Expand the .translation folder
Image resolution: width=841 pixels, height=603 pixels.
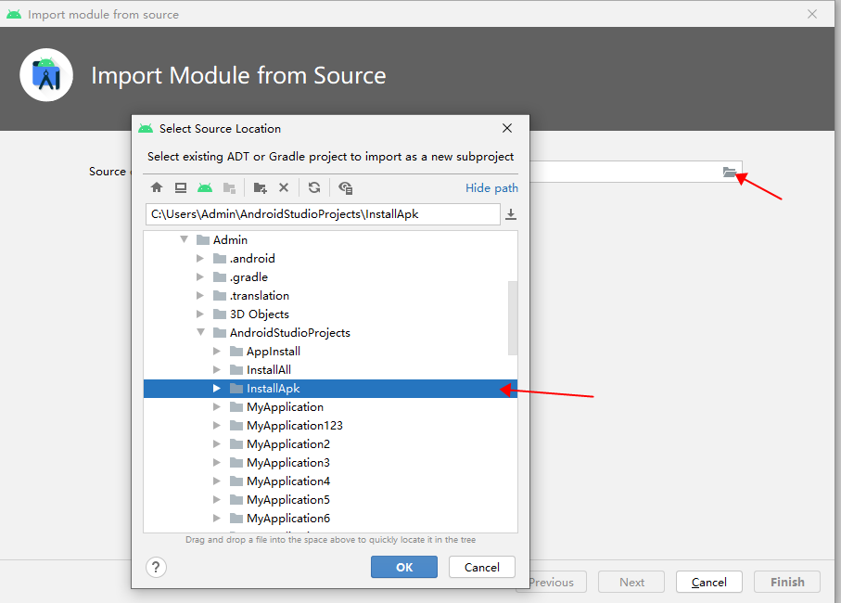200,296
